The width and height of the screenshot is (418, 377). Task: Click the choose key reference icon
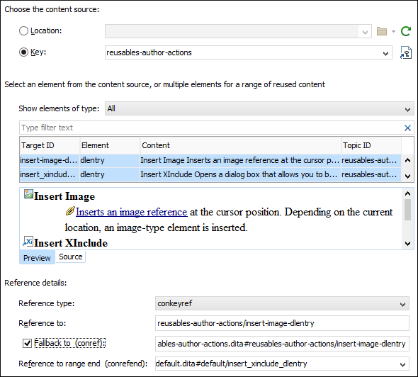point(406,52)
